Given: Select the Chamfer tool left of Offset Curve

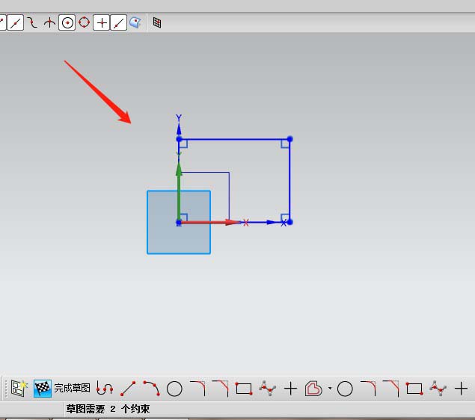Looking at the screenshot, I should [x=221, y=389].
